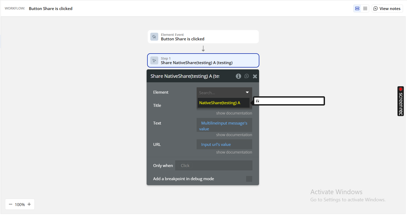Click show documentation under the Text field
Screen dimensions: 407x215
coord(234,135)
